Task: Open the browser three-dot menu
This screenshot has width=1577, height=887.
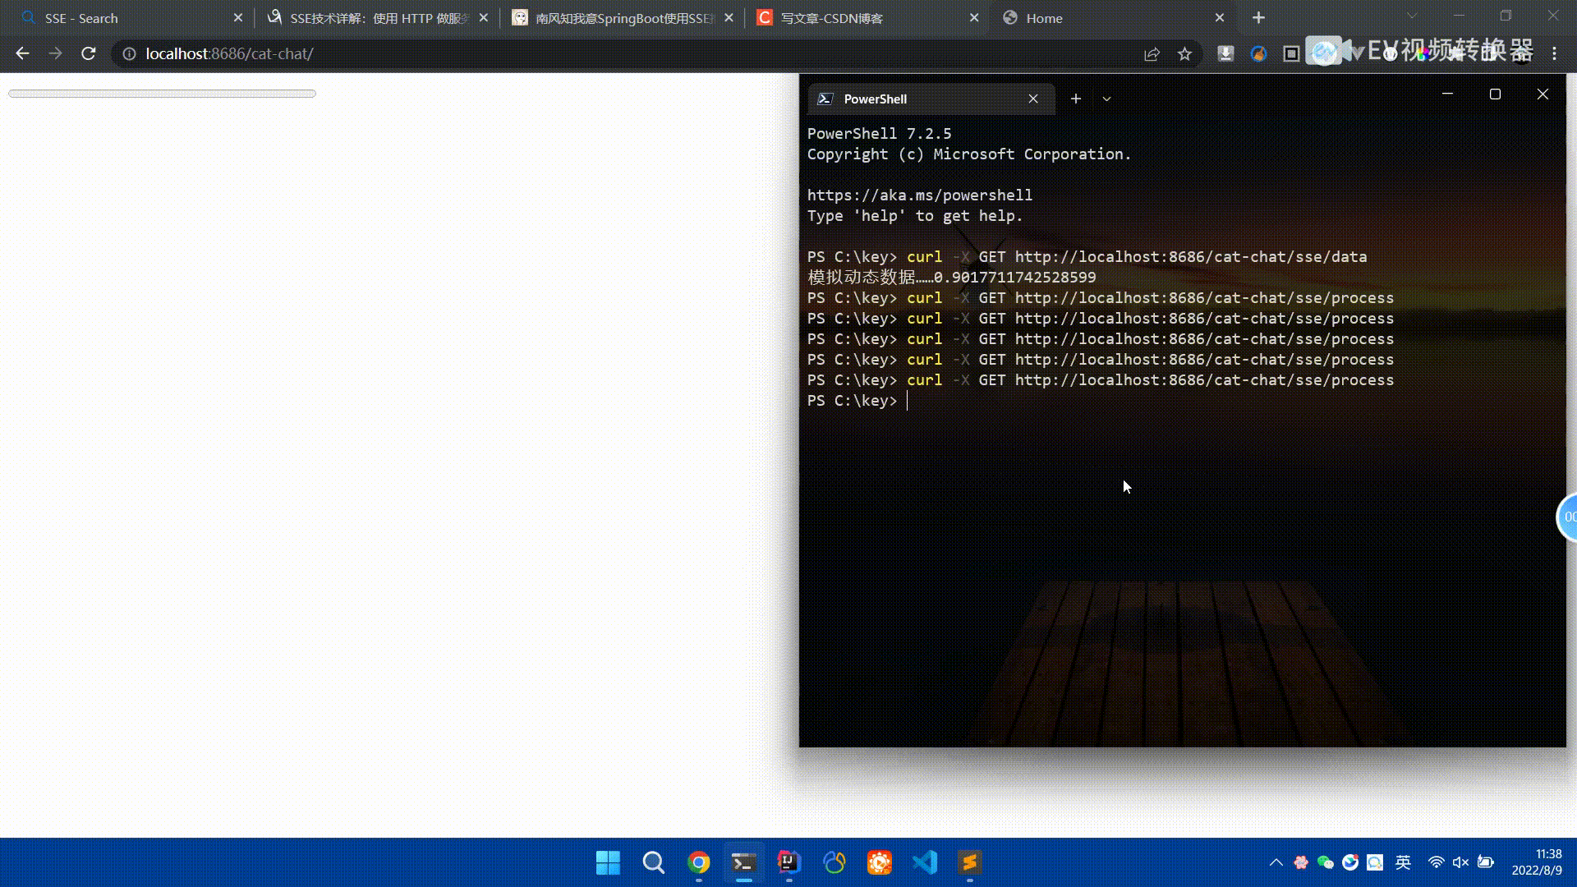Action: (1554, 53)
